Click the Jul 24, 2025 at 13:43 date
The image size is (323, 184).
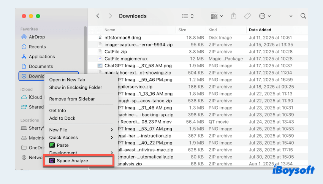(271, 122)
